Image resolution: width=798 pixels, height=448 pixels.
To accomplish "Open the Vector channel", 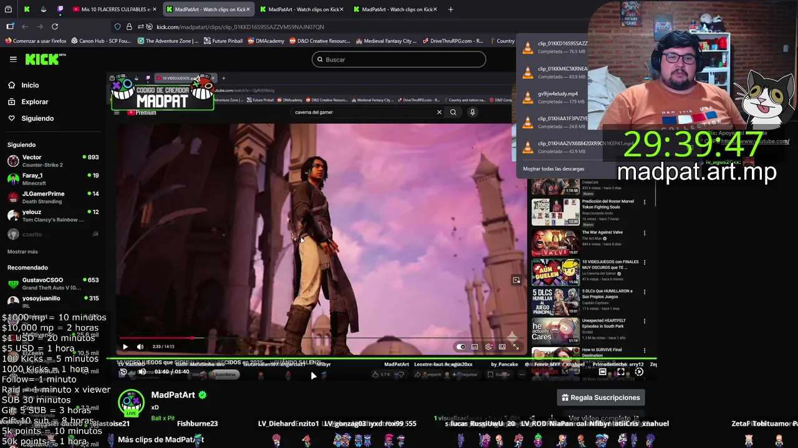I will pyautogui.click(x=53, y=161).
